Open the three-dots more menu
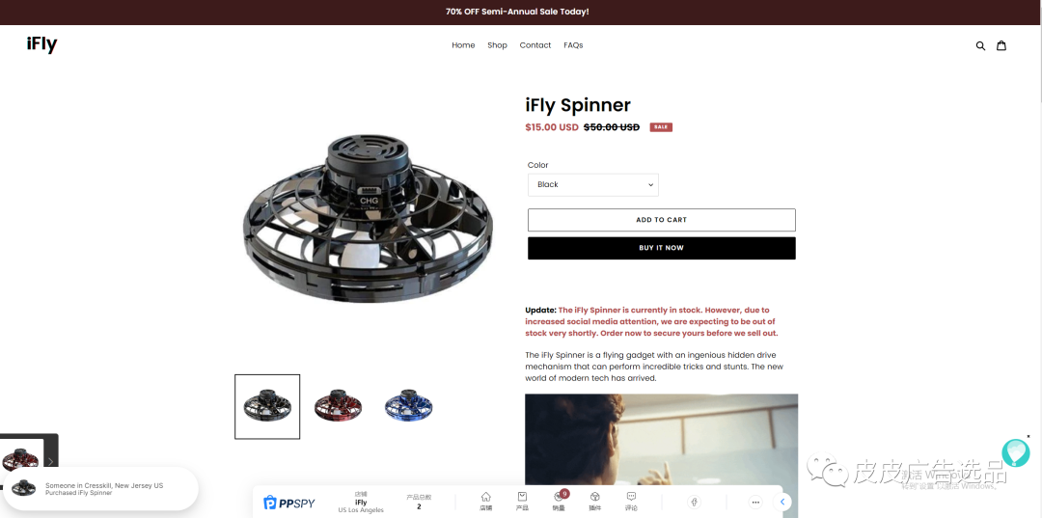This screenshot has height=518, width=1042. click(x=754, y=502)
